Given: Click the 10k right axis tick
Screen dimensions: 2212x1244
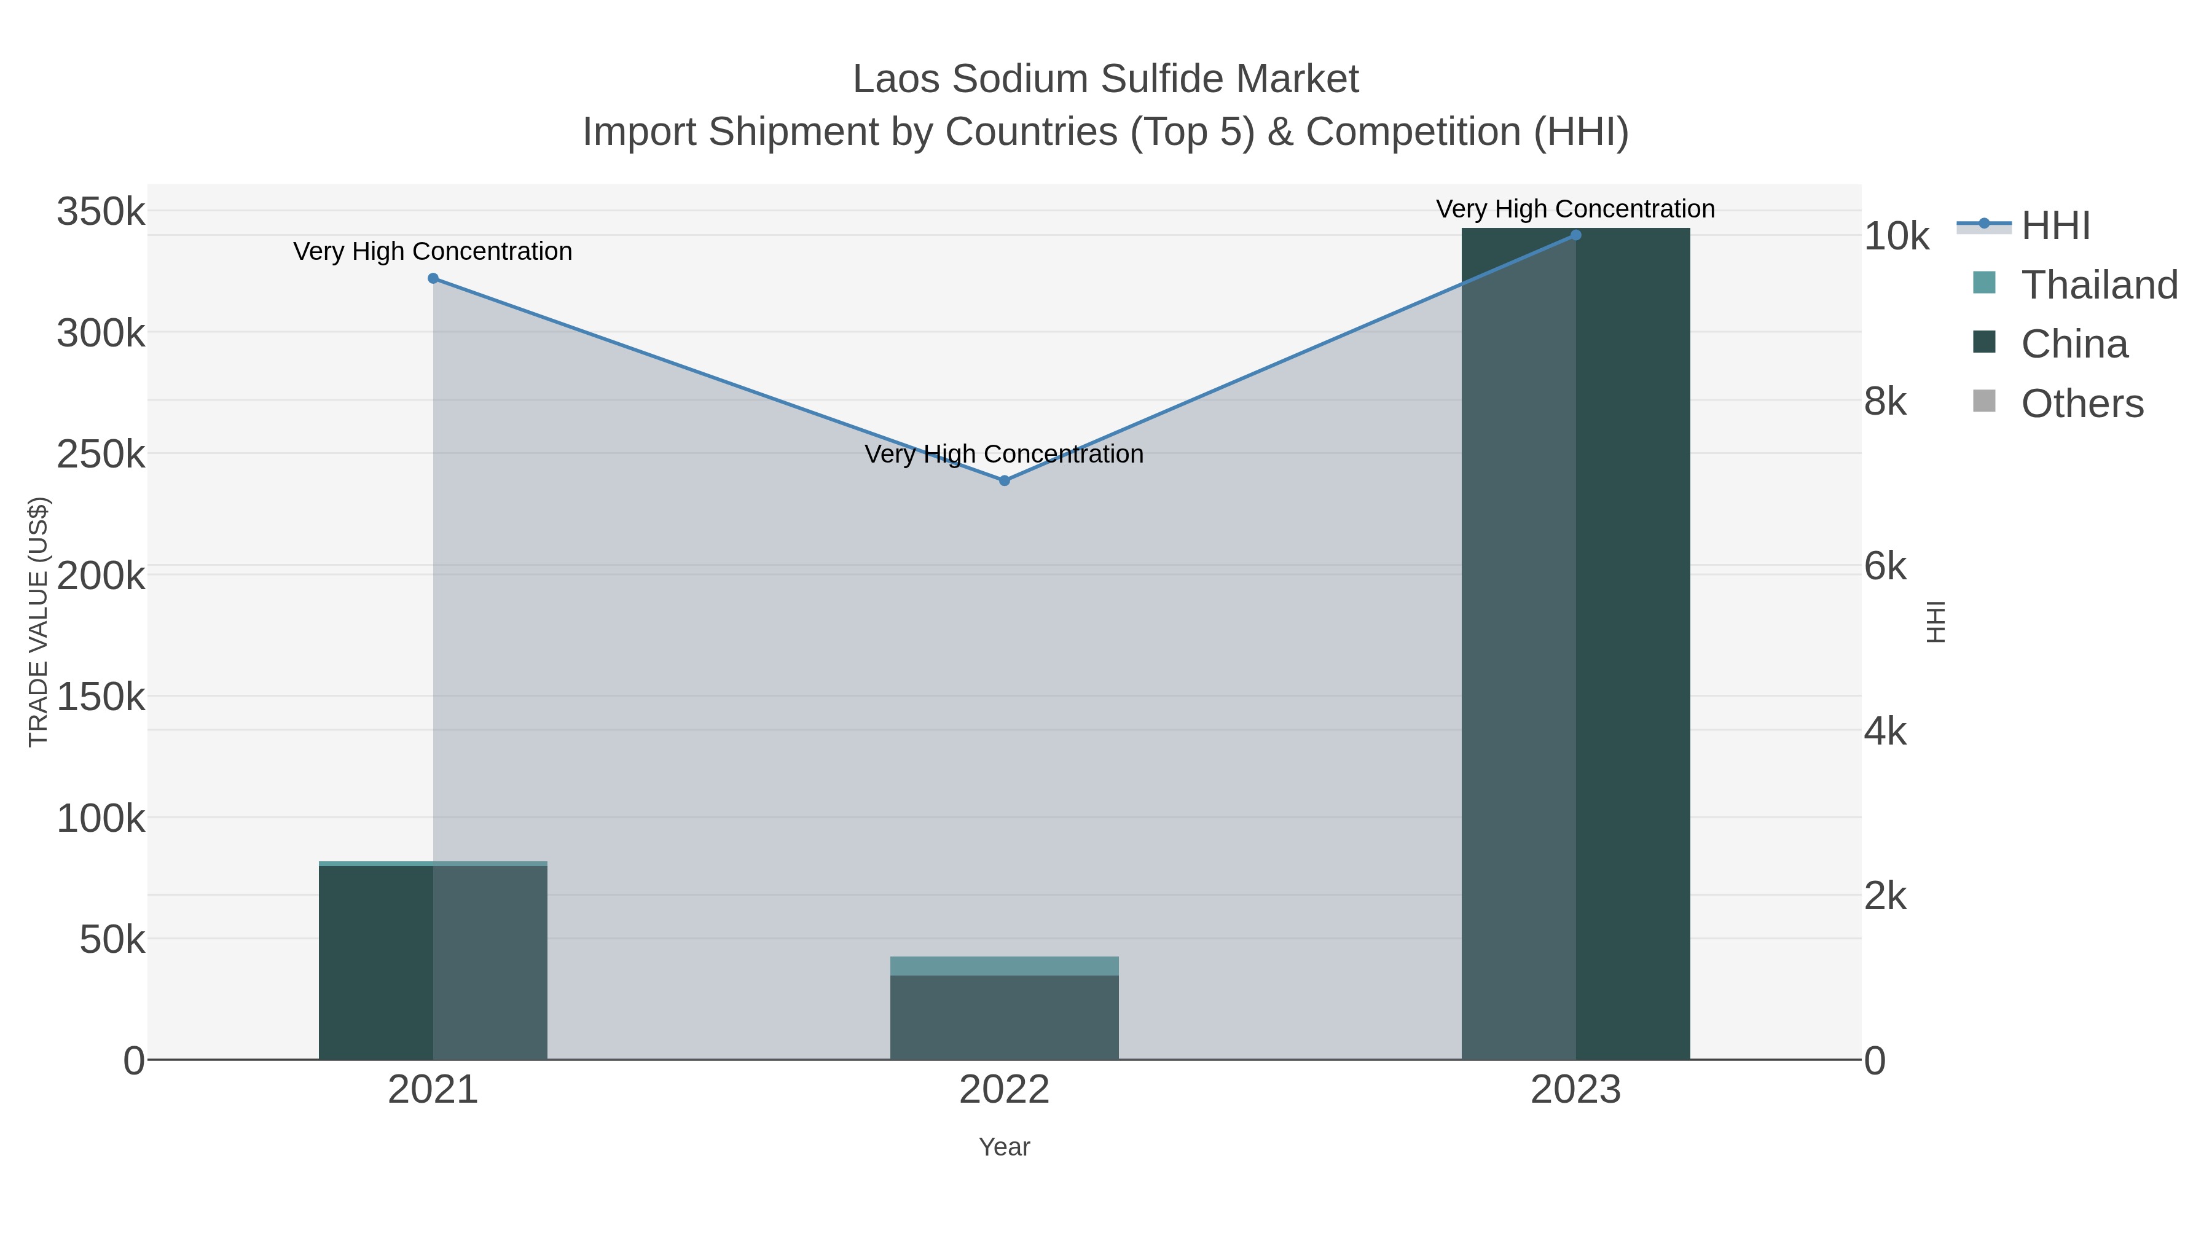Looking at the screenshot, I should 1897,235.
